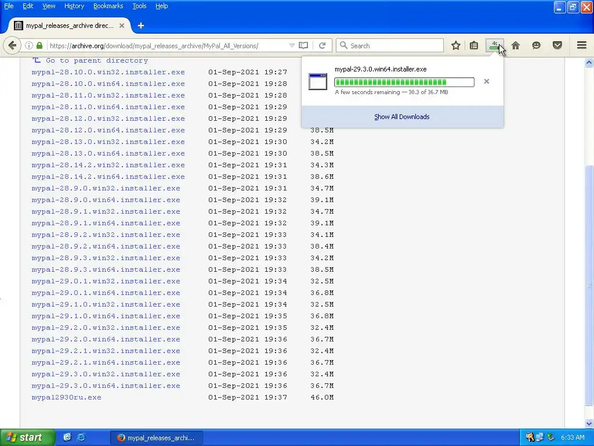This screenshot has width=594, height=446.
Task: Select mypal_releases_archi taskbar button
Action: click(157, 438)
